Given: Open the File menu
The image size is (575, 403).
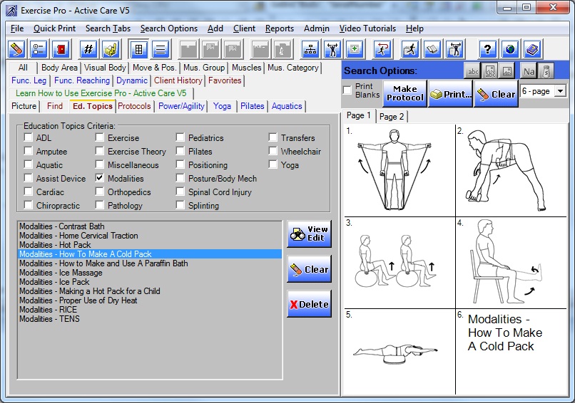Looking at the screenshot, I should click(x=17, y=28).
